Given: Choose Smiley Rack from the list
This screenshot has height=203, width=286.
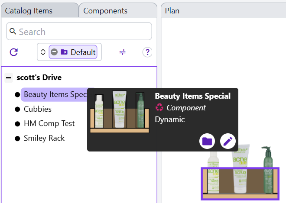Looking at the screenshot, I should 44,139.
